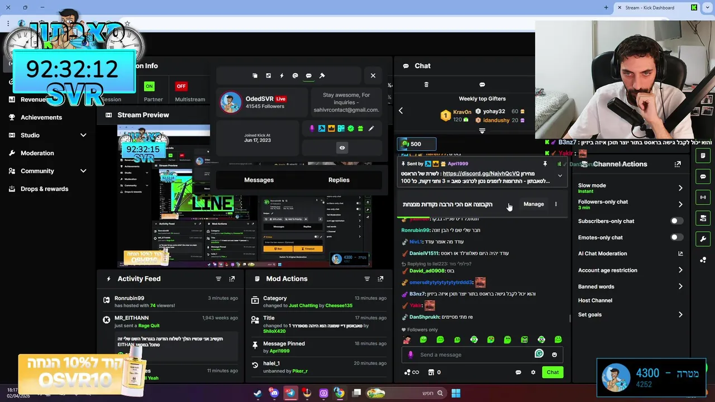Toggle Subscribers-only chat switch
The height and width of the screenshot is (402, 715).
coord(676,221)
